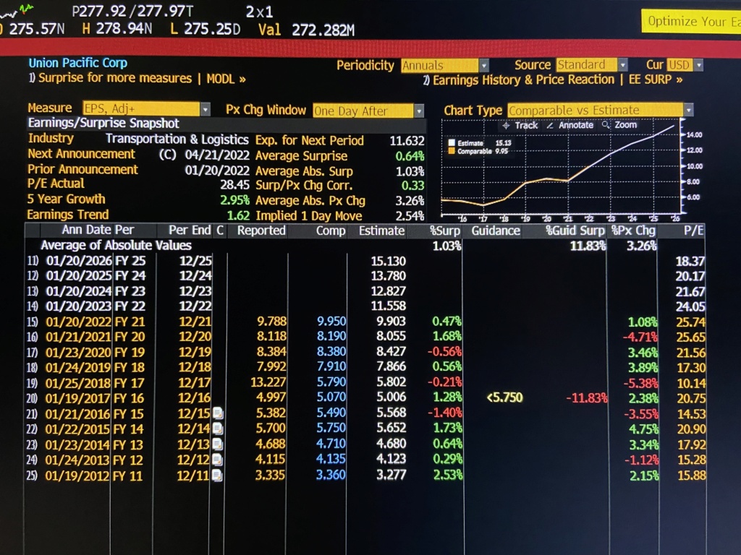Open the Px Chg Window dropdown
Viewport: 741px width, 555px height.
(x=368, y=111)
